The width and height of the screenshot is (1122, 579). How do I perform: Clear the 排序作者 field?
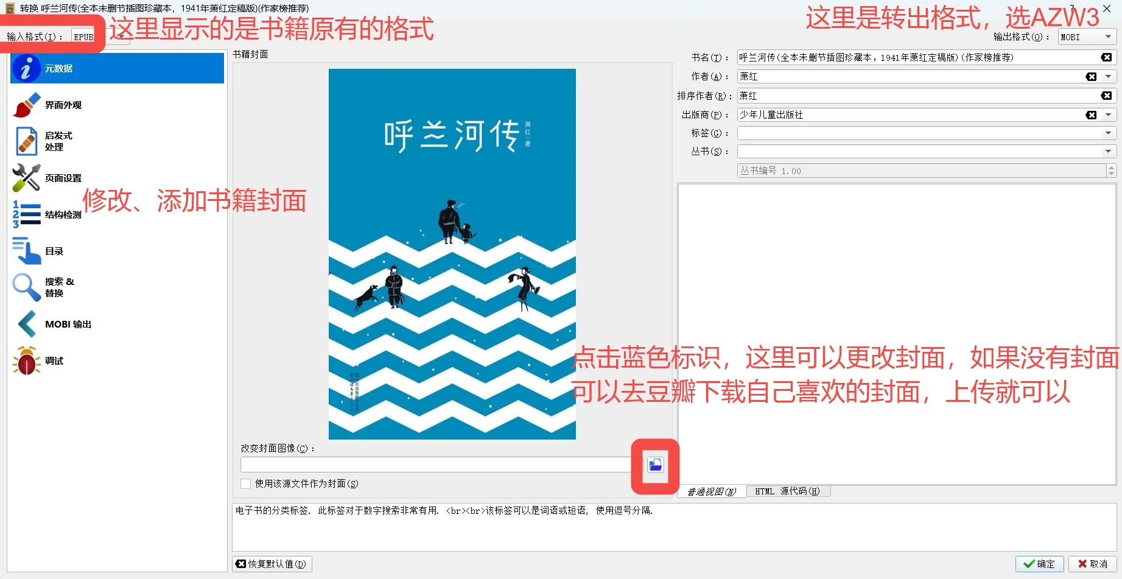point(1106,96)
